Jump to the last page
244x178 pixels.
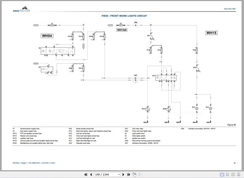point(129,175)
